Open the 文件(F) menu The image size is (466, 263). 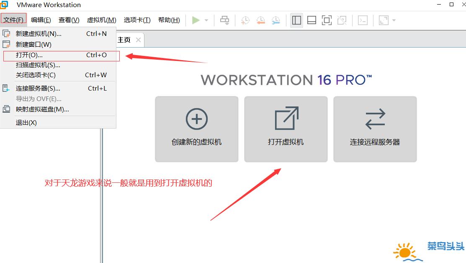(13, 20)
